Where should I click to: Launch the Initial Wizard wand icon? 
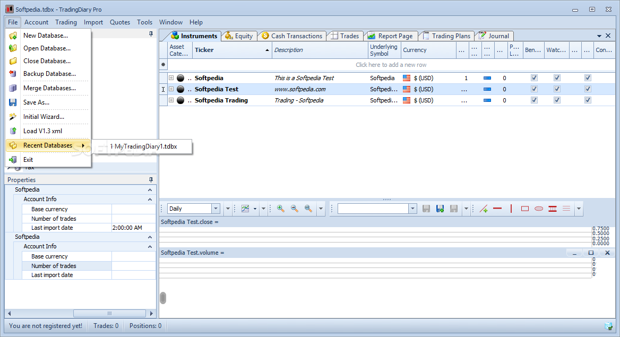tap(13, 117)
